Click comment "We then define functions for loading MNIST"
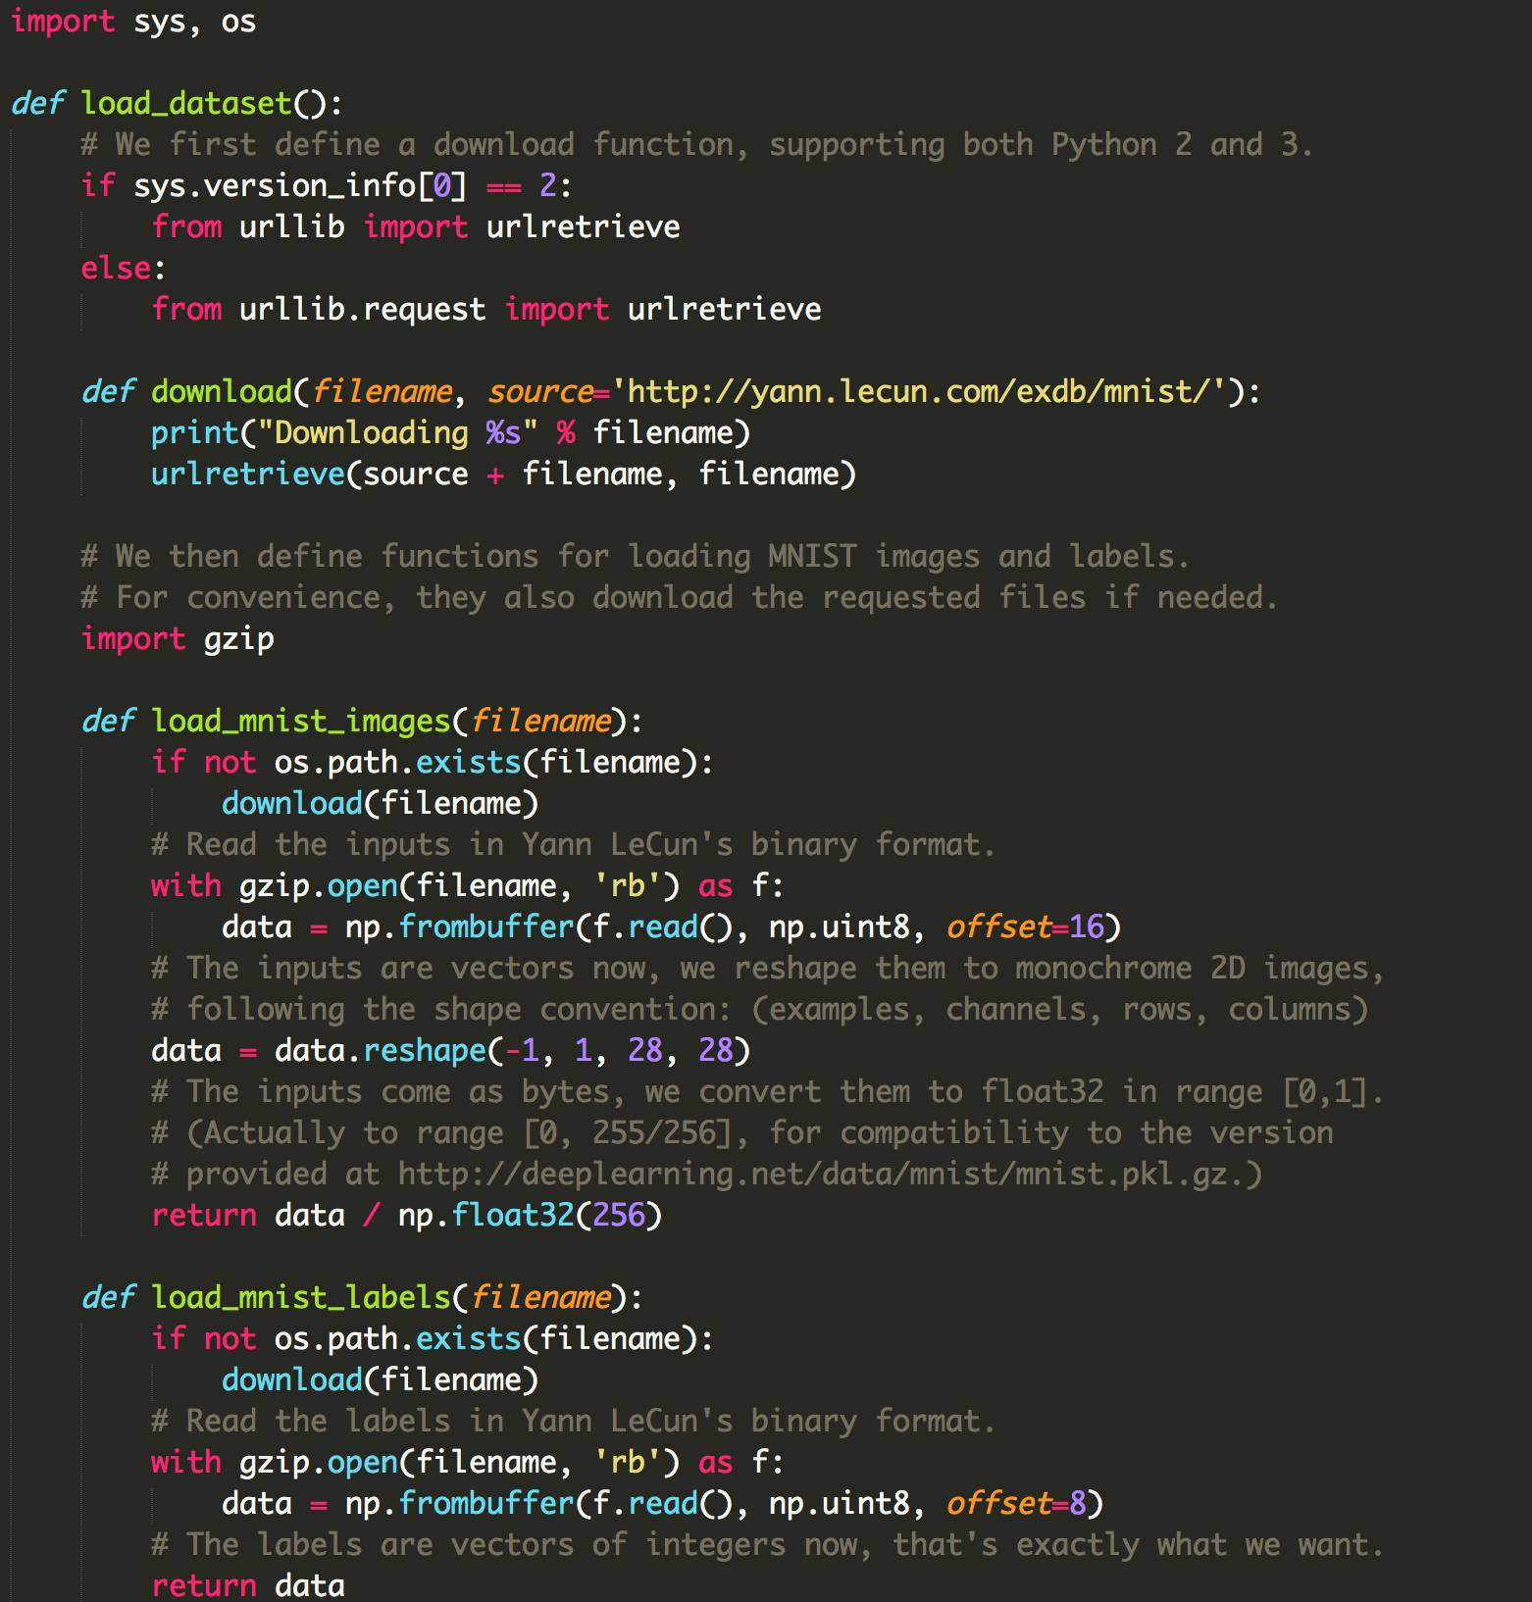Viewport: 1532px width, 1602px height. point(636,556)
